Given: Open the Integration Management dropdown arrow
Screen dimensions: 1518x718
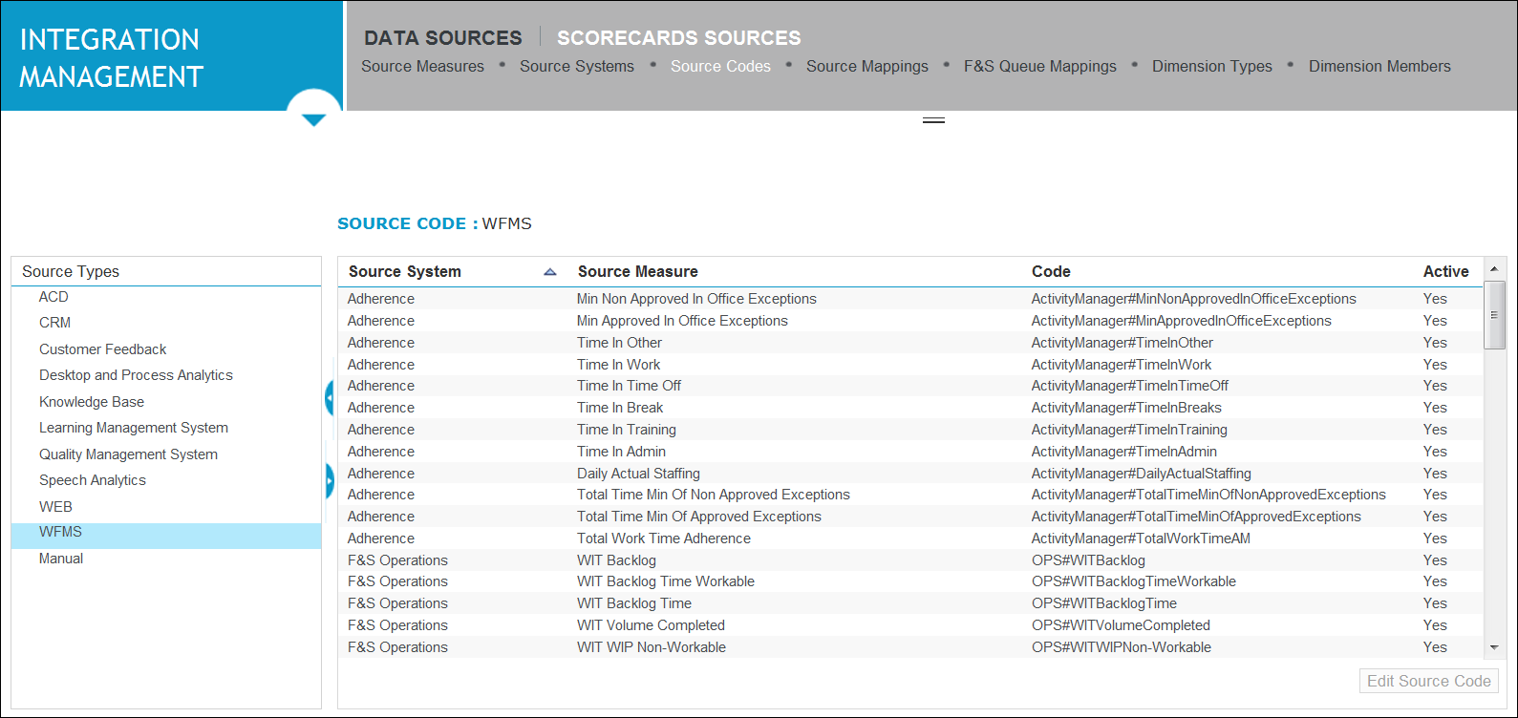Looking at the screenshot, I should click(314, 119).
